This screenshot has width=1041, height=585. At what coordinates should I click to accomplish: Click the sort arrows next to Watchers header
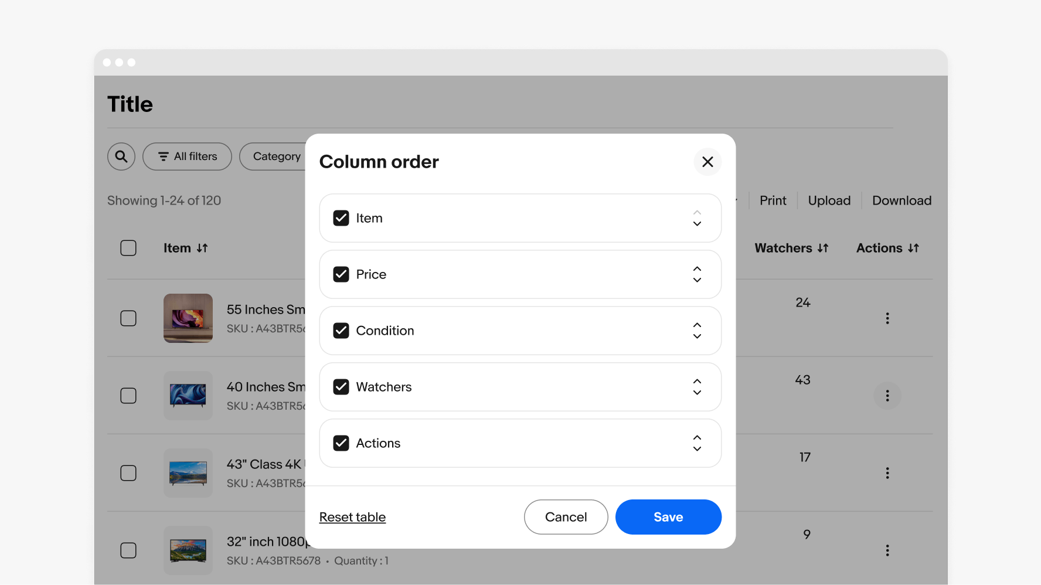[823, 248]
